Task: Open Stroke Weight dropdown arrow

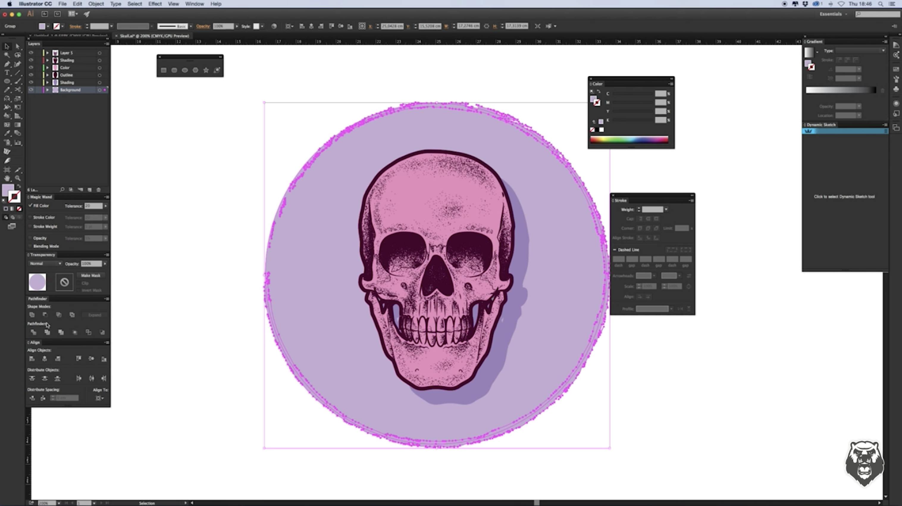Action: (666, 209)
